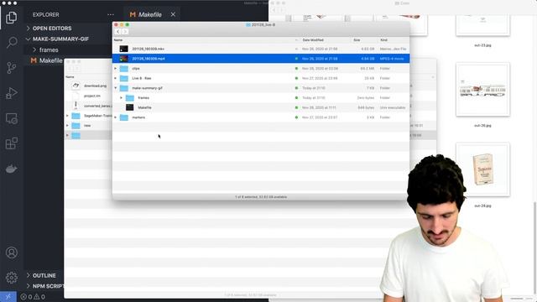Collapse the MAKE-SUMMARY-GIF section
The image size is (537, 302).
coord(60,39)
